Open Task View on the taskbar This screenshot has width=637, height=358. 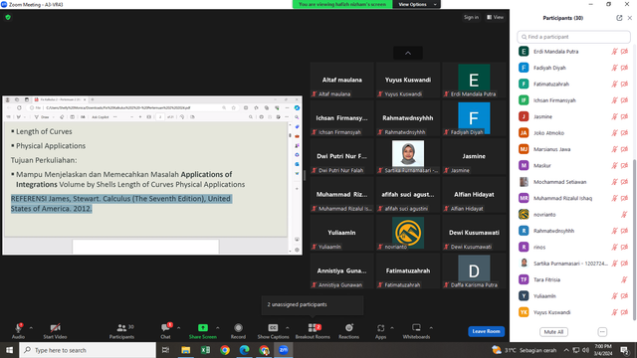(x=165, y=350)
